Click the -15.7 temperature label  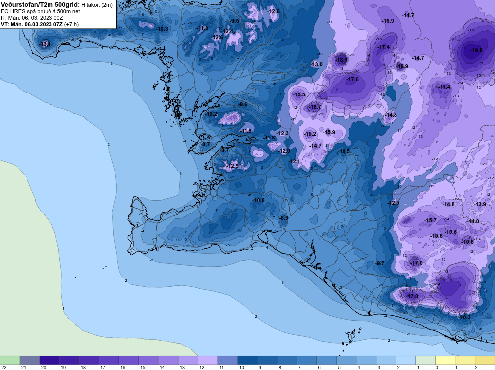click(430, 220)
